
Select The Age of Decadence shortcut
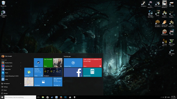pos(157,24)
